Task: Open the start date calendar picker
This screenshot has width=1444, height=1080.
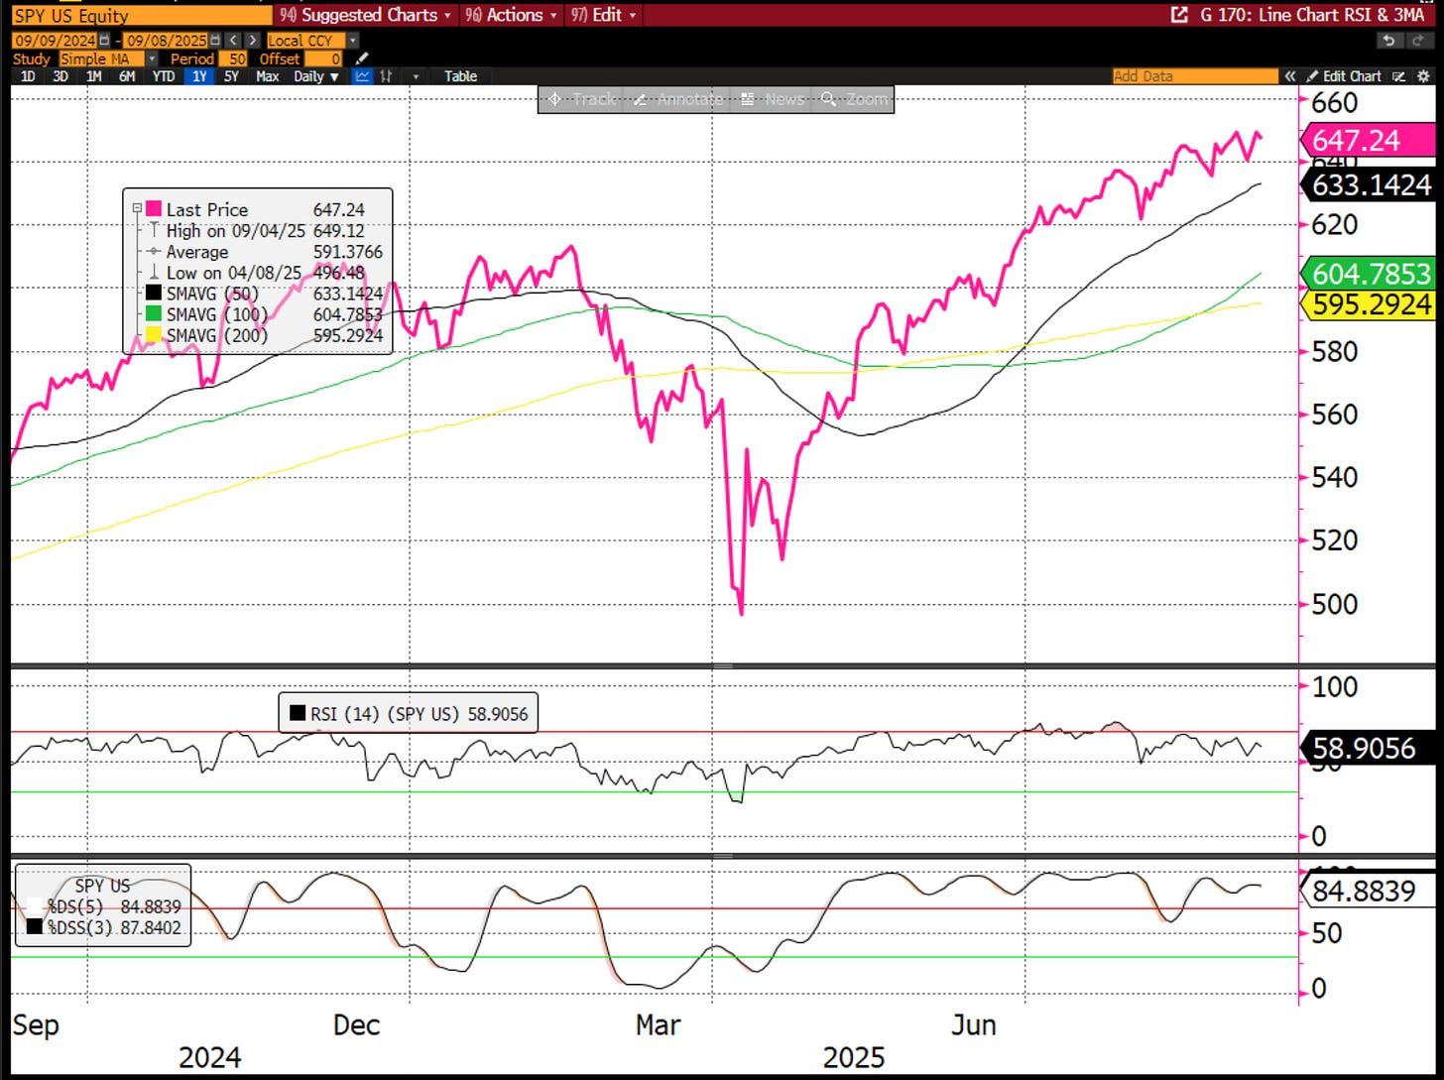Action: coord(104,41)
